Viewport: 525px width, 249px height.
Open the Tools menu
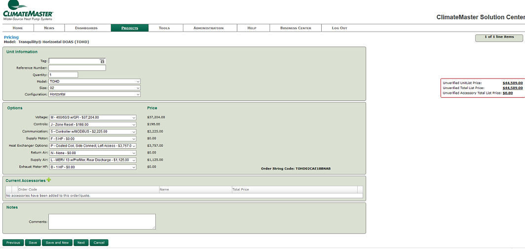click(164, 28)
